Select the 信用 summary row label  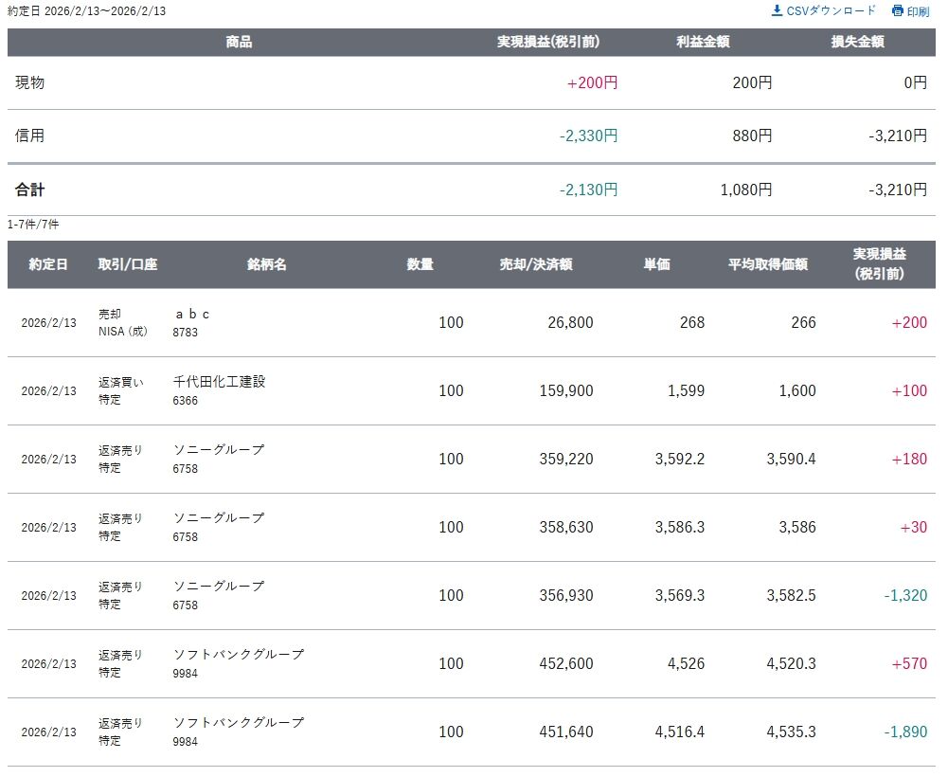[30, 136]
